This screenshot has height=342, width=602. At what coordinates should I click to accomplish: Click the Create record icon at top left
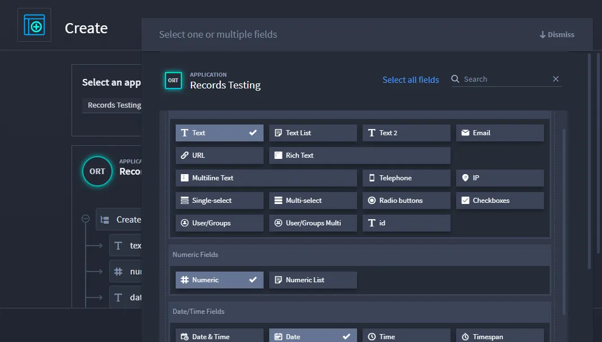click(34, 25)
